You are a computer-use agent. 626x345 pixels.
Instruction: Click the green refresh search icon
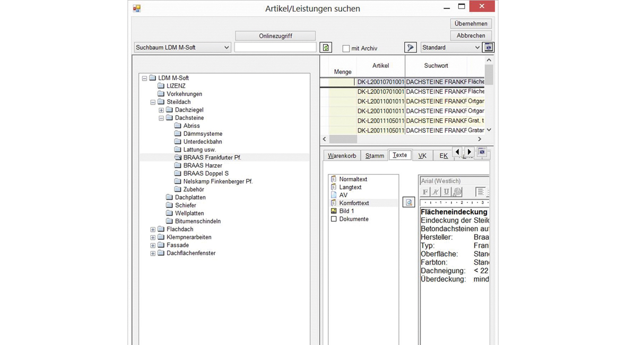coord(326,48)
